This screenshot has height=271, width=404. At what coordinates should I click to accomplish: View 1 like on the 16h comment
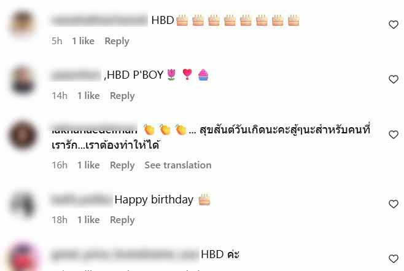88,165
